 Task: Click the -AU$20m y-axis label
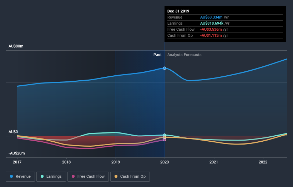[17, 153]
